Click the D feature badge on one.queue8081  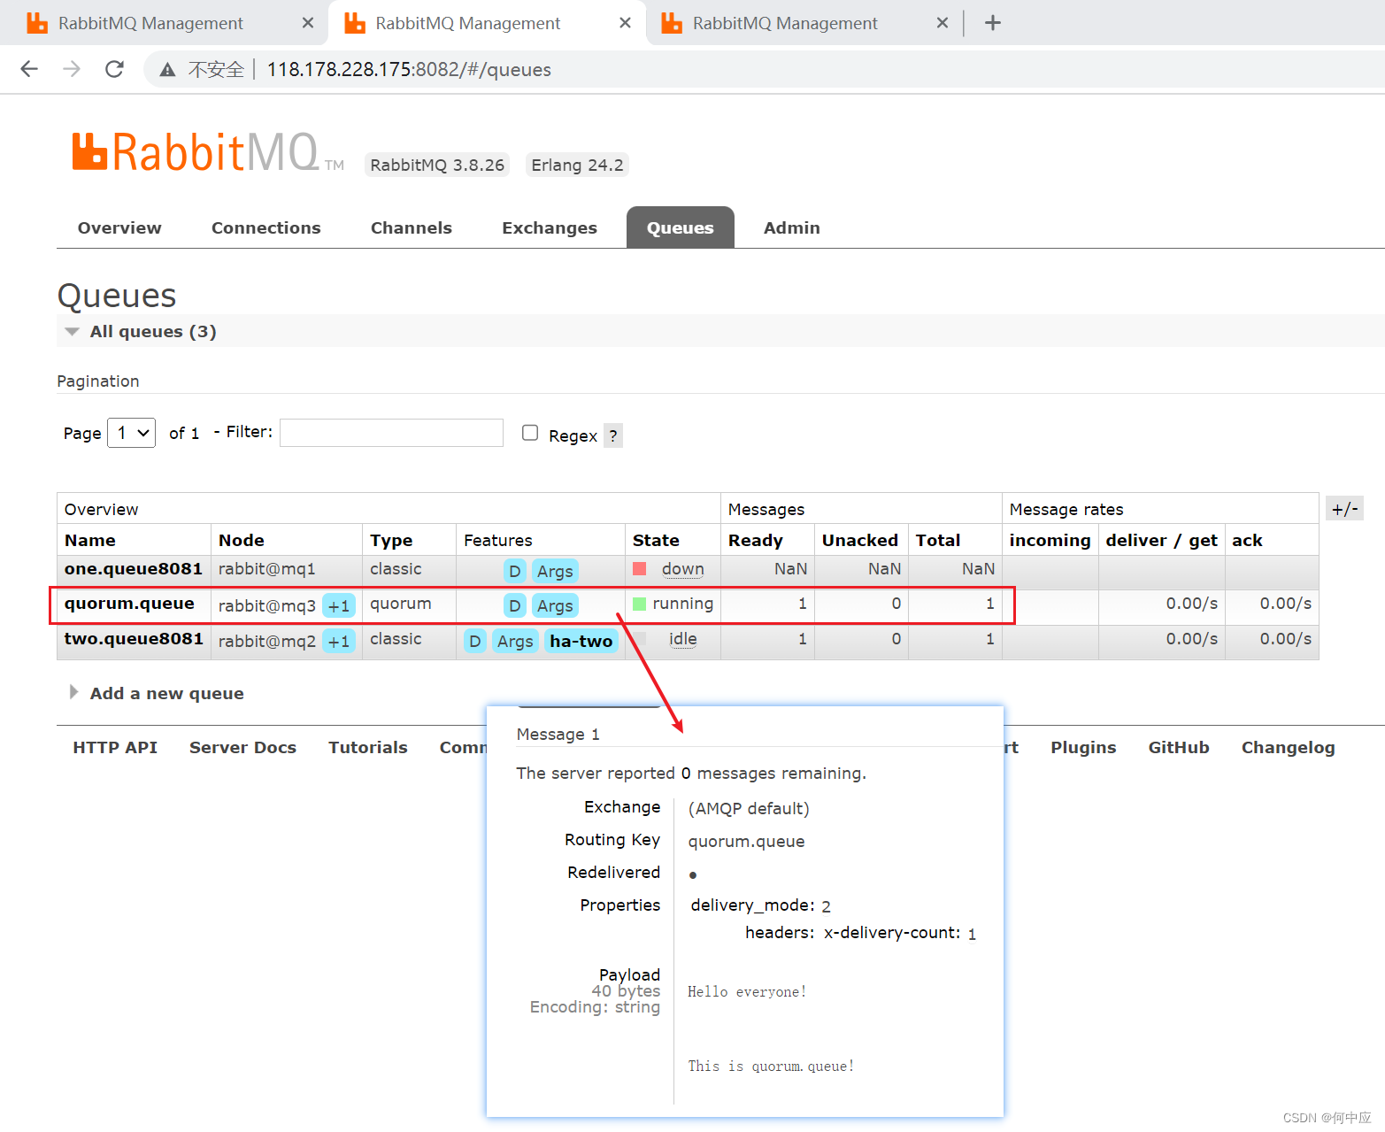coord(515,571)
